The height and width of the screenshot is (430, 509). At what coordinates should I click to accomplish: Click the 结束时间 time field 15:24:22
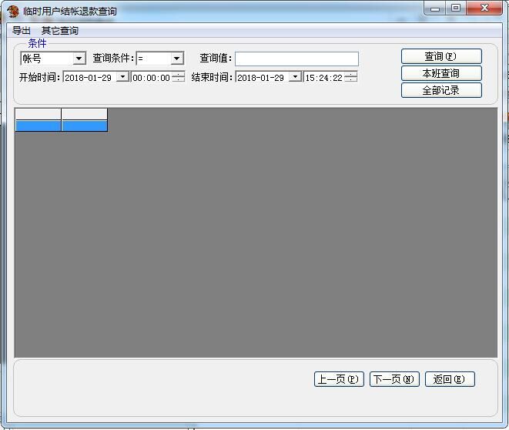coord(324,78)
